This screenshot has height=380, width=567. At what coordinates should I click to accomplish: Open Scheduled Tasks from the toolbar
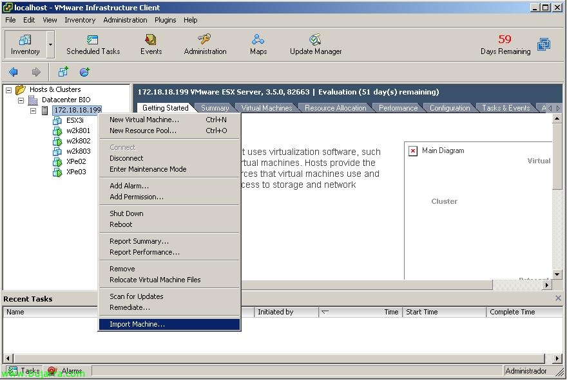93,44
